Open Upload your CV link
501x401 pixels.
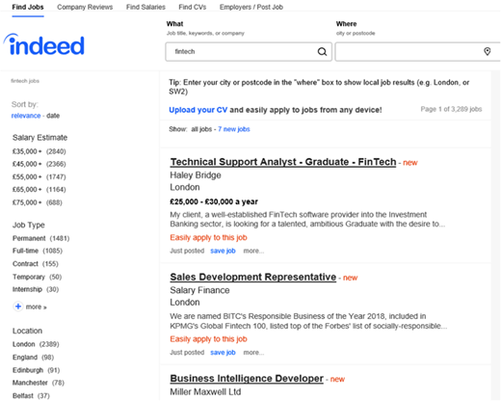(198, 110)
